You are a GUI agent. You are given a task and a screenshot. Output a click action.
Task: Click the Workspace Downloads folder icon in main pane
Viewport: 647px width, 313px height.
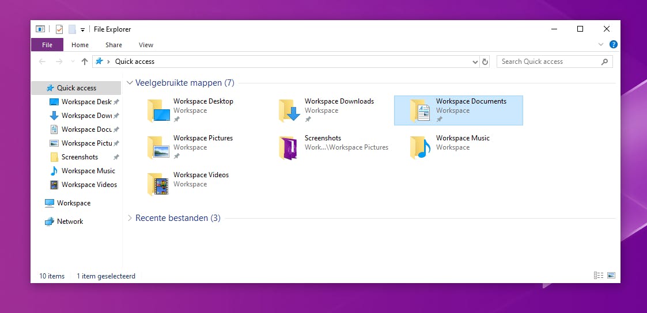pyautogui.click(x=290, y=111)
